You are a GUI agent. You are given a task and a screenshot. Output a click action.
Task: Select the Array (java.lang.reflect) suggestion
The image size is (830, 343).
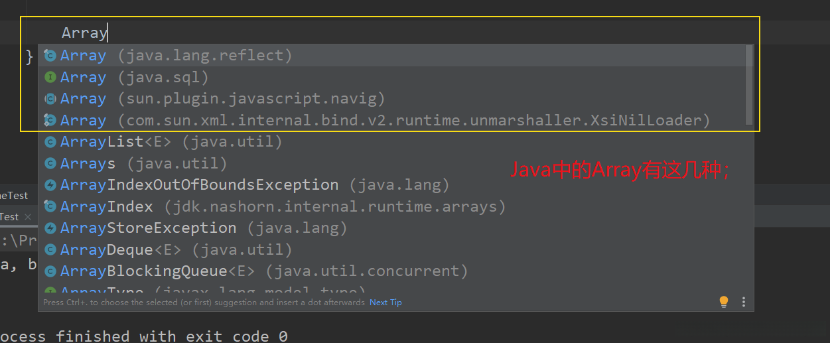[176, 56]
